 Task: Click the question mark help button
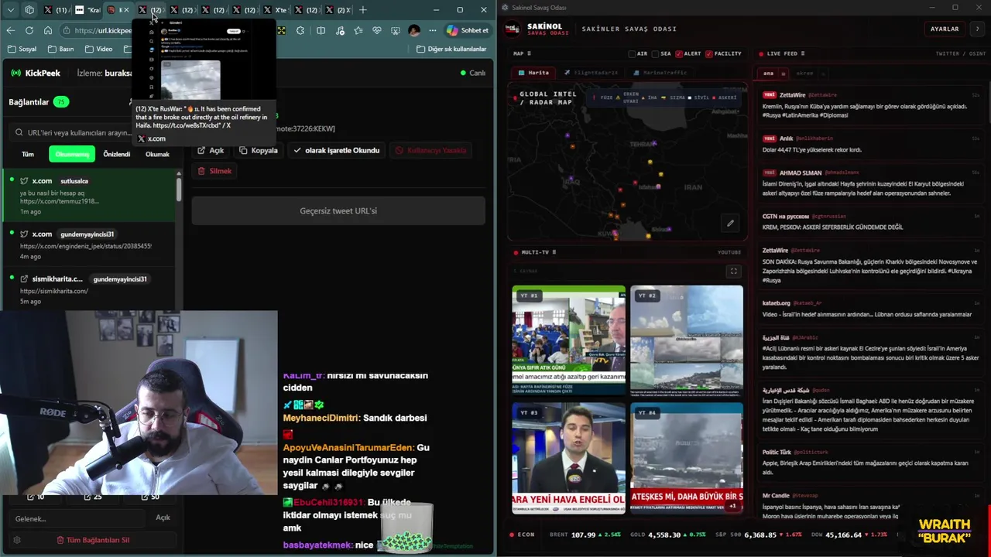977,29
